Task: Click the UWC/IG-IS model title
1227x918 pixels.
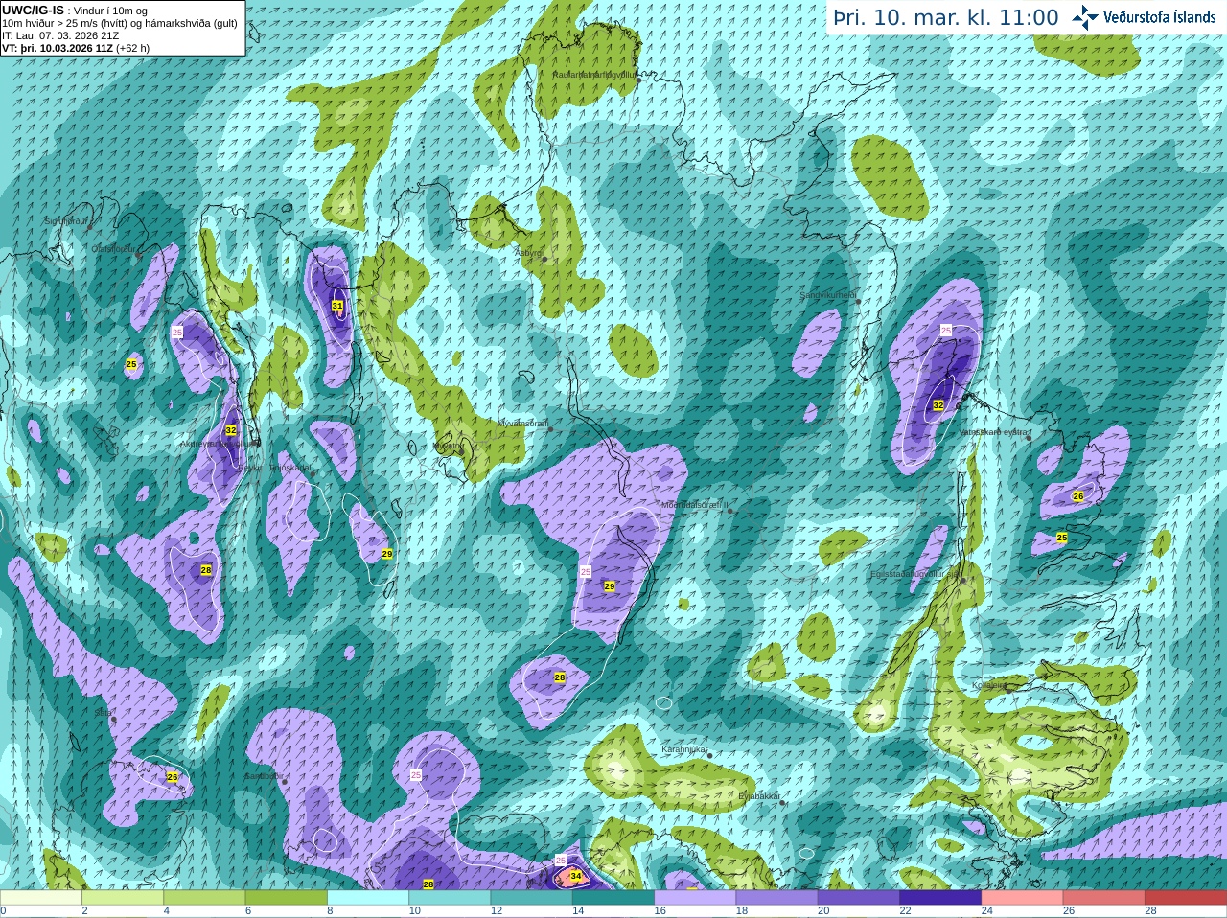Action: [33, 10]
